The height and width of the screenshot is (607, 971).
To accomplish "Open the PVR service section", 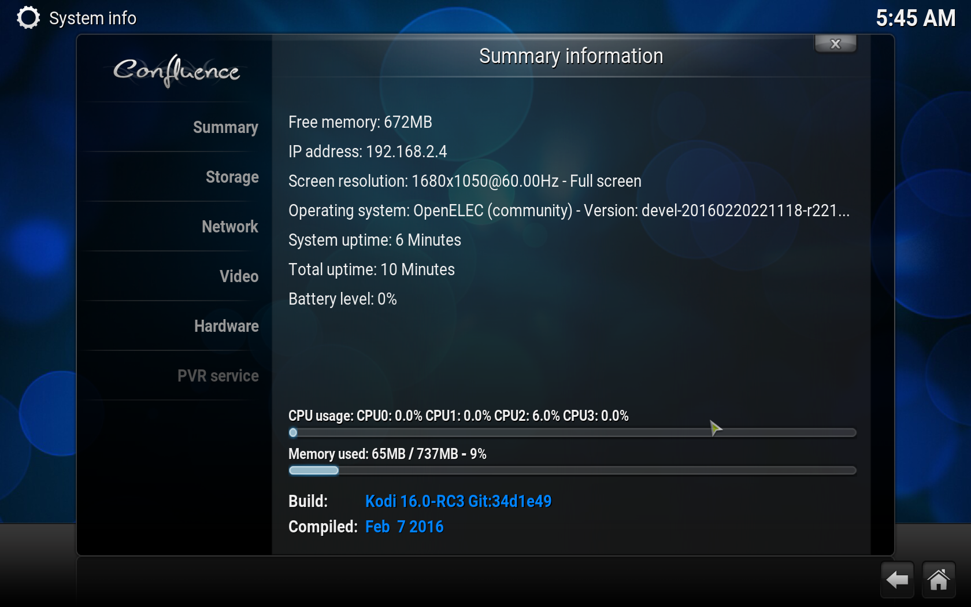I will (218, 376).
